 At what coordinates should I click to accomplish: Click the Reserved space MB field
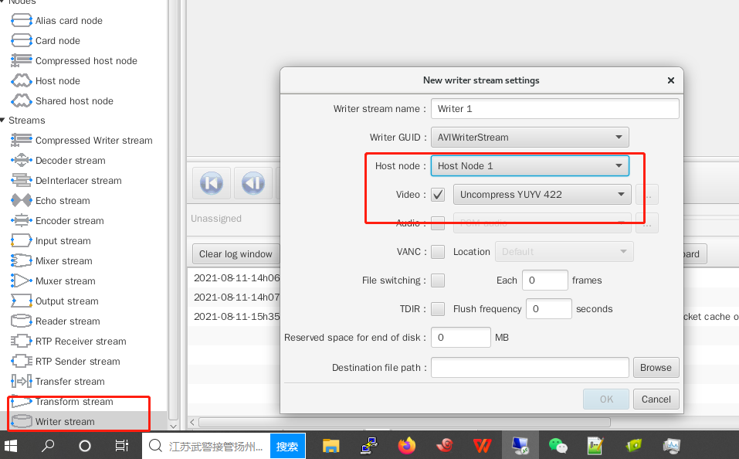point(461,337)
